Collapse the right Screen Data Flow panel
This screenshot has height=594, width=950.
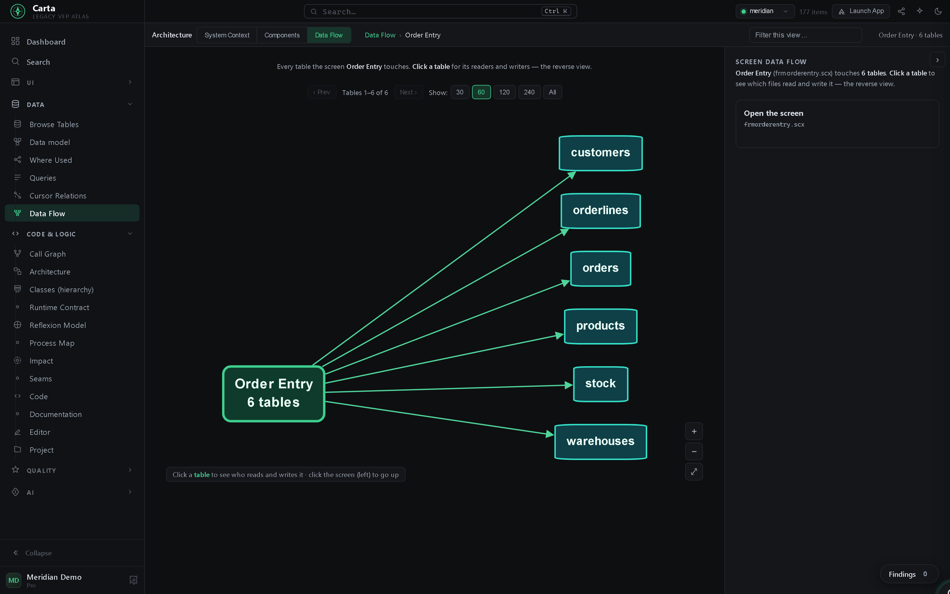[937, 60]
